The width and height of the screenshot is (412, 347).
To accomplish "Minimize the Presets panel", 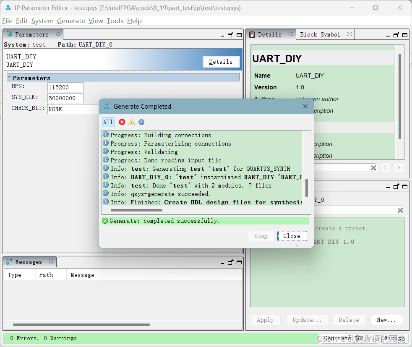I will pos(388,187).
